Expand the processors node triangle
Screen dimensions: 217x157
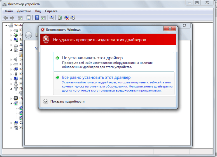point(11,99)
